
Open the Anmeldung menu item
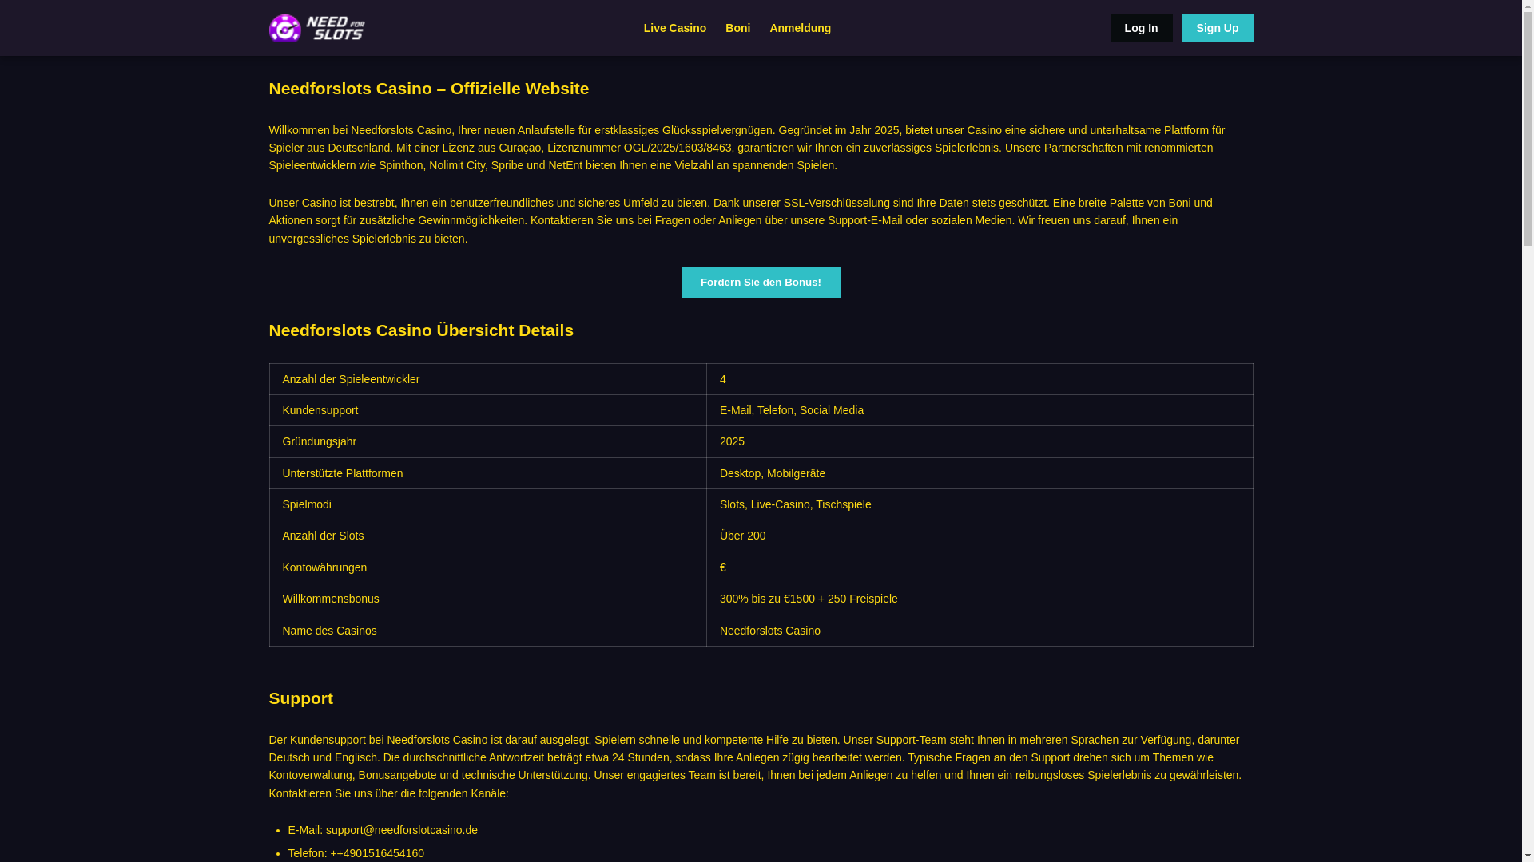(800, 28)
